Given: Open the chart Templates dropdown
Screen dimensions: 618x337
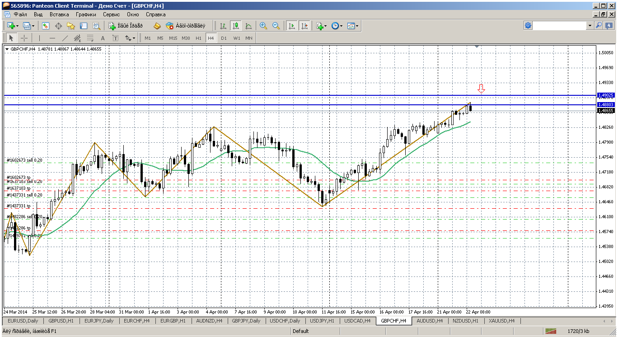Looking at the screenshot, I should pyautogui.click(x=352, y=26).
